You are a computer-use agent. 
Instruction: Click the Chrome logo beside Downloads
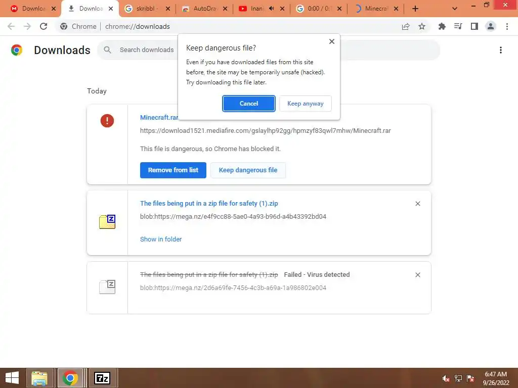click(x=17, y=50)
